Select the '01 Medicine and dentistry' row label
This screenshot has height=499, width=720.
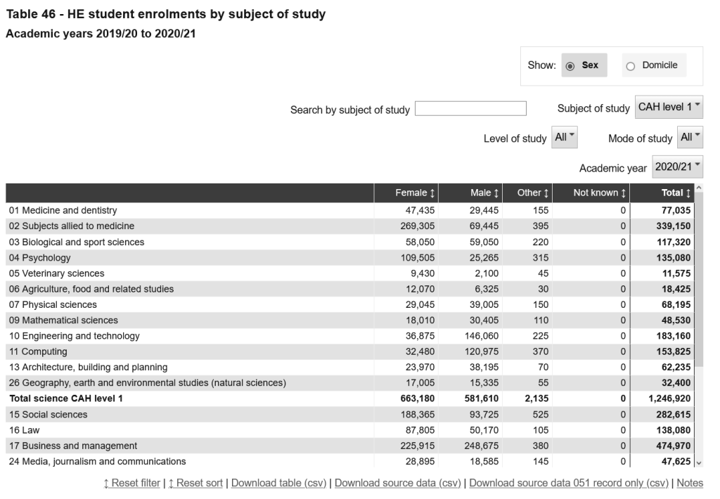pyautogui.click(x=63, y=210)
